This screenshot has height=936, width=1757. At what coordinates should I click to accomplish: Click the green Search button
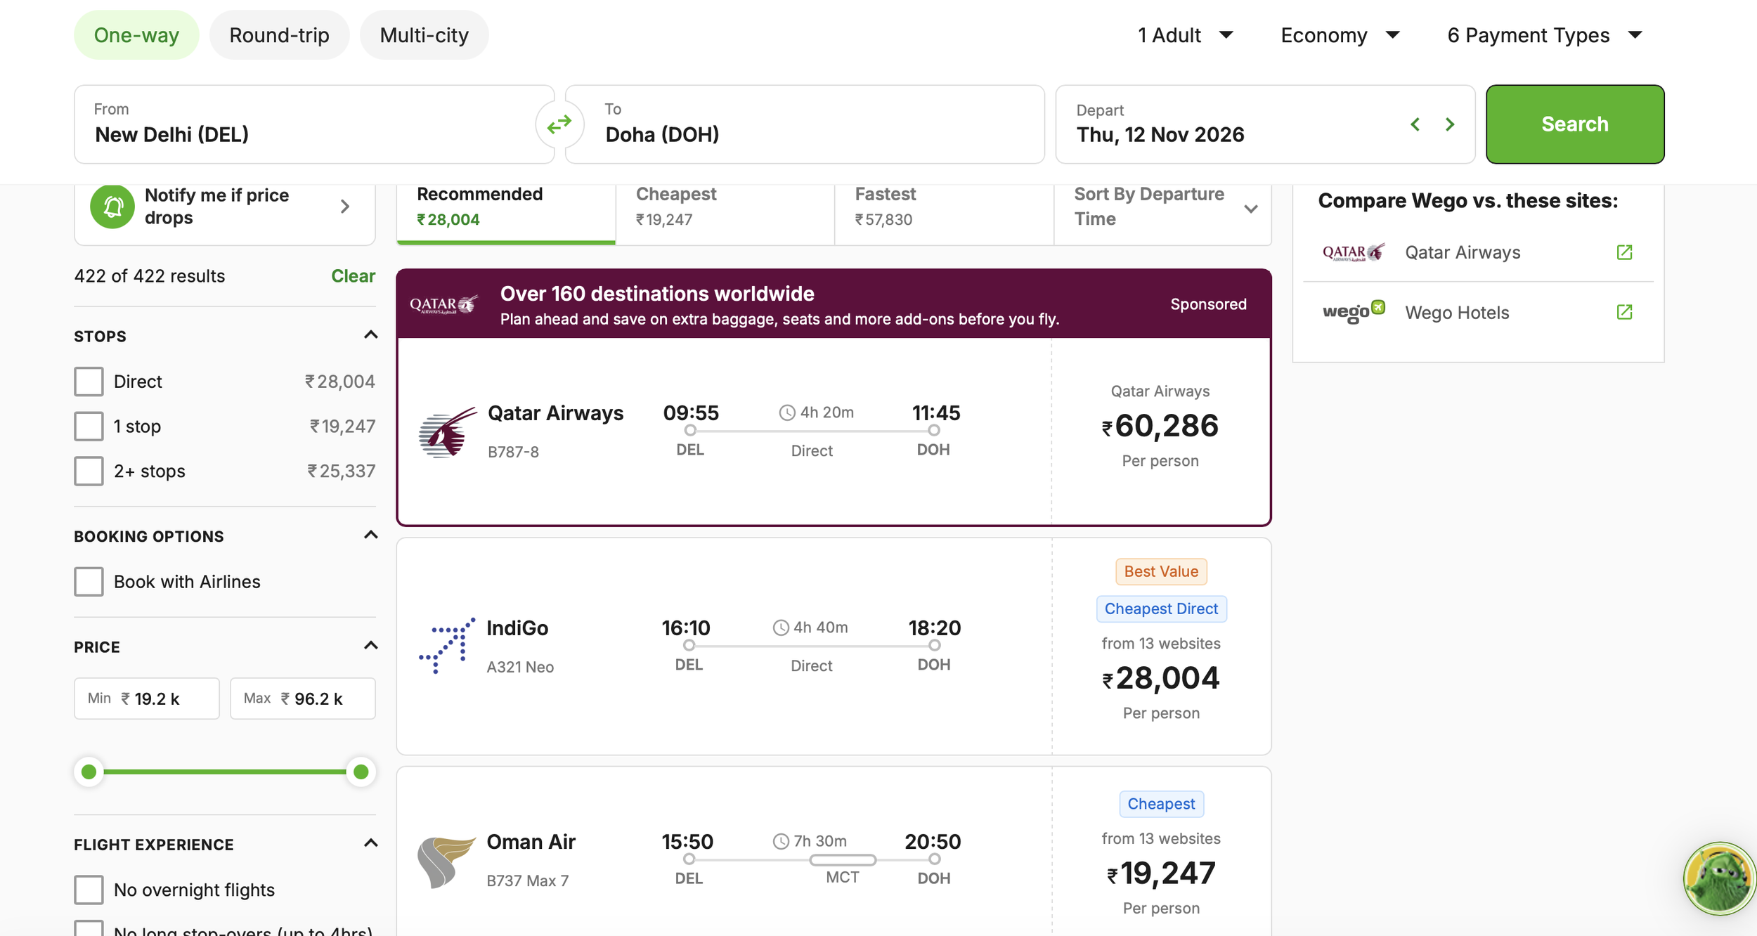click(1575, 124)
